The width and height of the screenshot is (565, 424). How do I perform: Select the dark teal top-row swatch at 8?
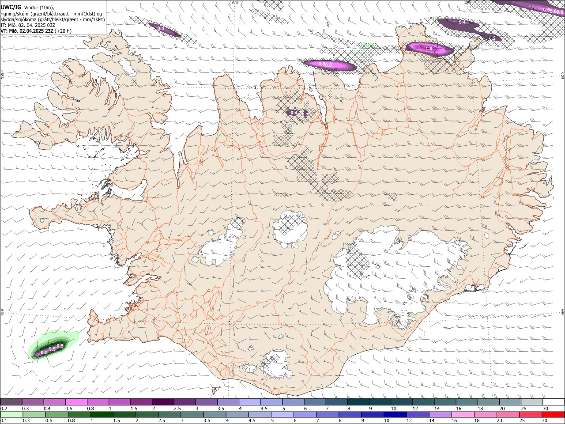coord(358,402)
